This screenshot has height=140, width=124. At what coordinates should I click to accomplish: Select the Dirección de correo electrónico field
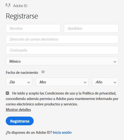pyautogui.click(x=62, y=39)
